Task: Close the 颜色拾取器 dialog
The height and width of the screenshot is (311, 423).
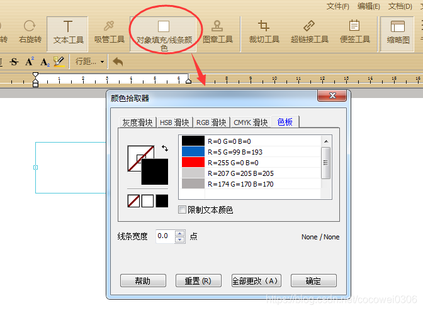Action: coord(332,95)
